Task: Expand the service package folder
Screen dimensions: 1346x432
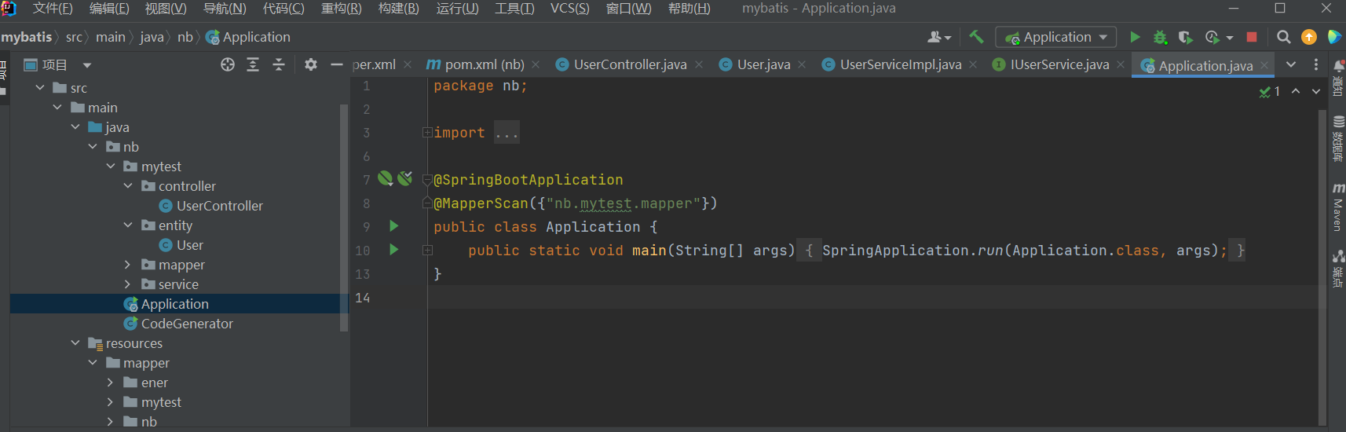Action: 127,284
